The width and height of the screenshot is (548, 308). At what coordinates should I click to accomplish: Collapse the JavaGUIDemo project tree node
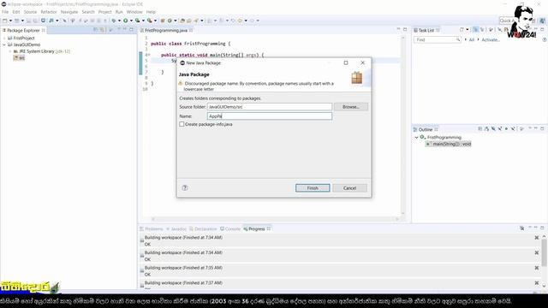coord(4,44)
